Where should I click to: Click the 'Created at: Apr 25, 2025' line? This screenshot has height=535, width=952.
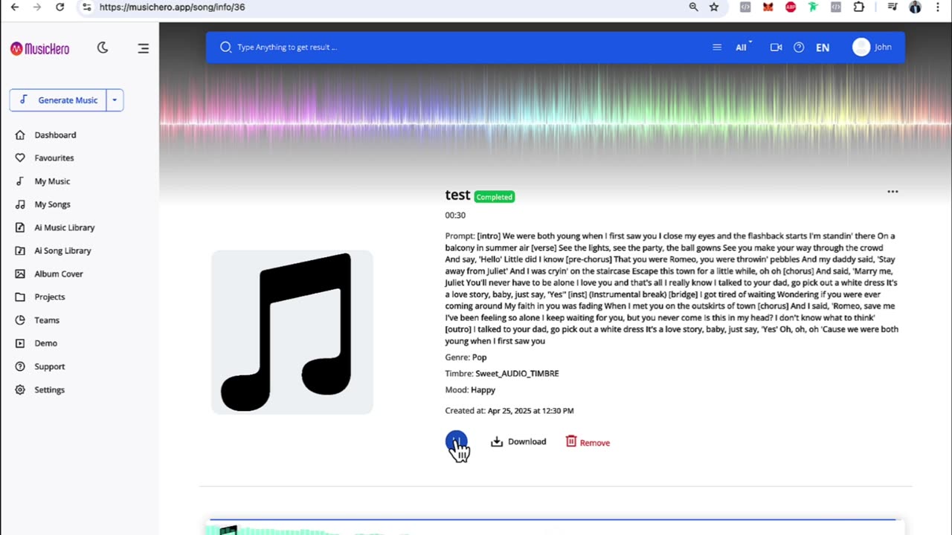pyautogui.click(x=509, y=411)
